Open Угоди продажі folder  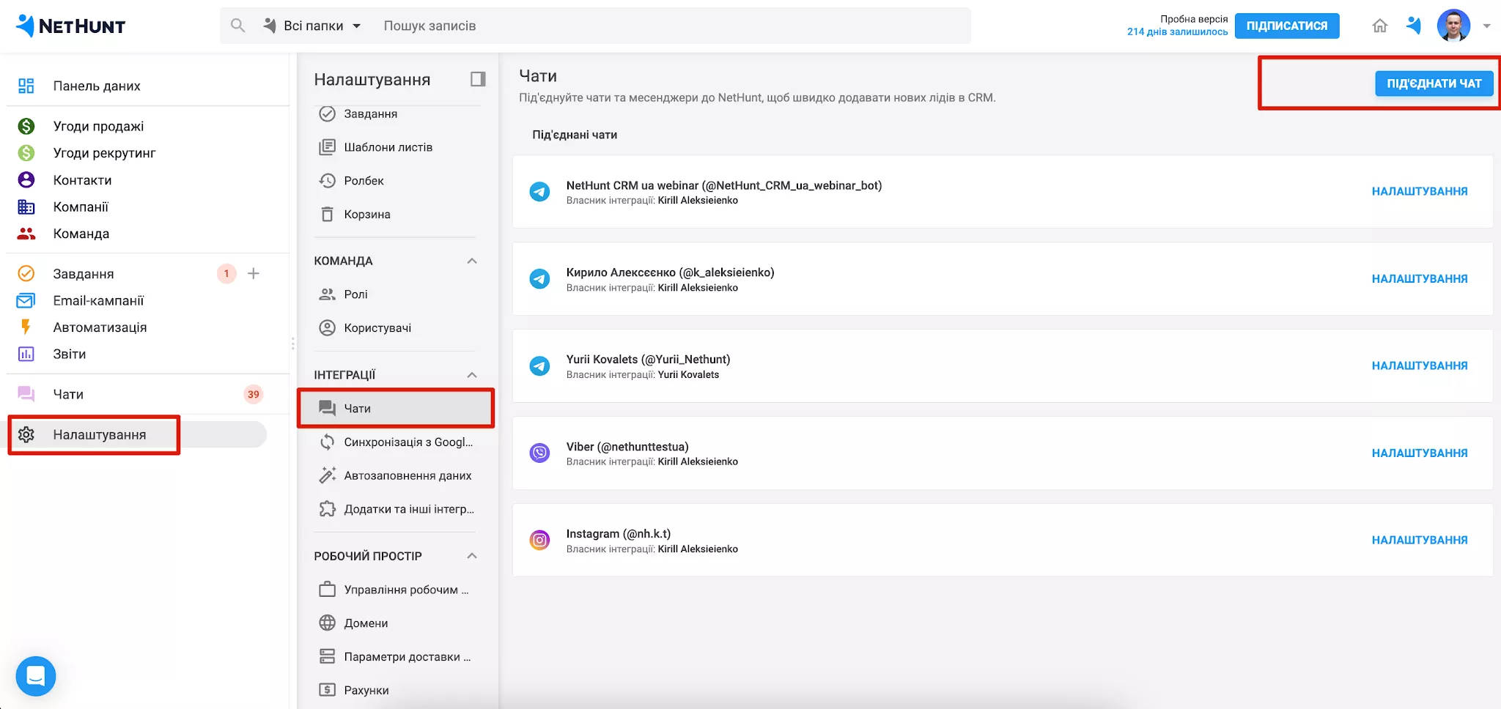(x=98, y=126)
